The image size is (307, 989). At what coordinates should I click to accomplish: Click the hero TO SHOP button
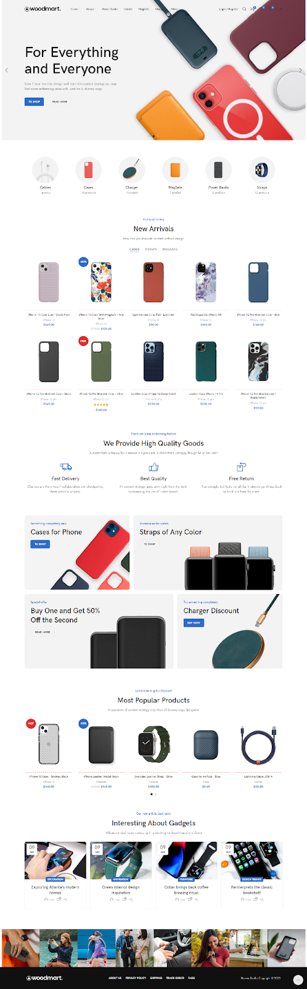pyautogui.click(x=34, y=101)
